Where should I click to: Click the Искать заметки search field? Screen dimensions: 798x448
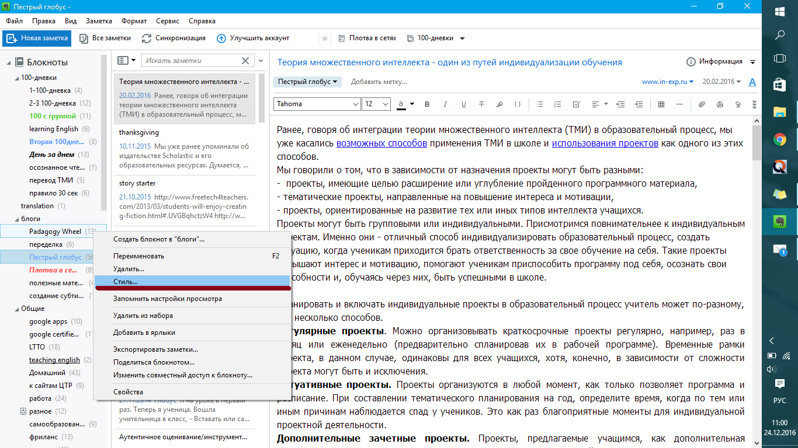192,61
